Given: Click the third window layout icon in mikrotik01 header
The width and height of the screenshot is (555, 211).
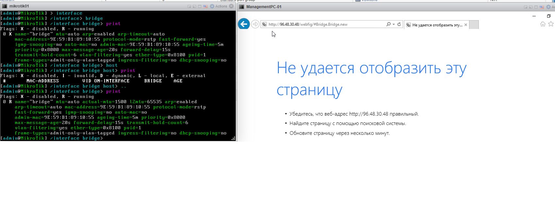Looking at the screenshot, I should pyautogui.click(x=200, y=7).
